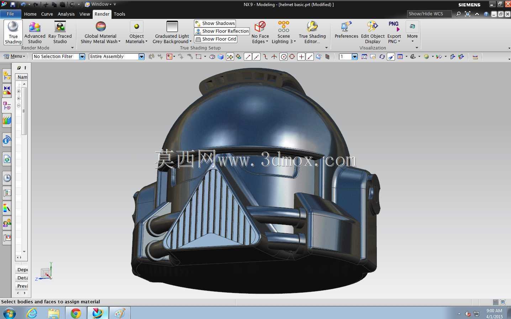Image resolution: width=511 pixels, height=319 pixels.
Task: Open Edit Object Display tool
Action: click(x=373, y=32)
